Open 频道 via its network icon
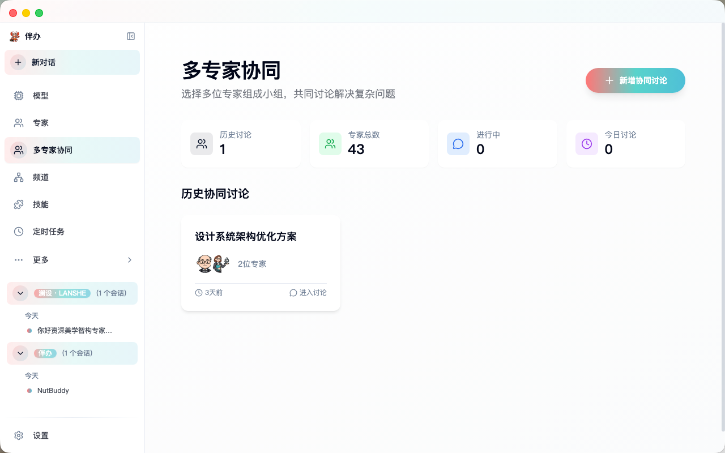This screenshot has width=725, height=453. pos(18,177)
